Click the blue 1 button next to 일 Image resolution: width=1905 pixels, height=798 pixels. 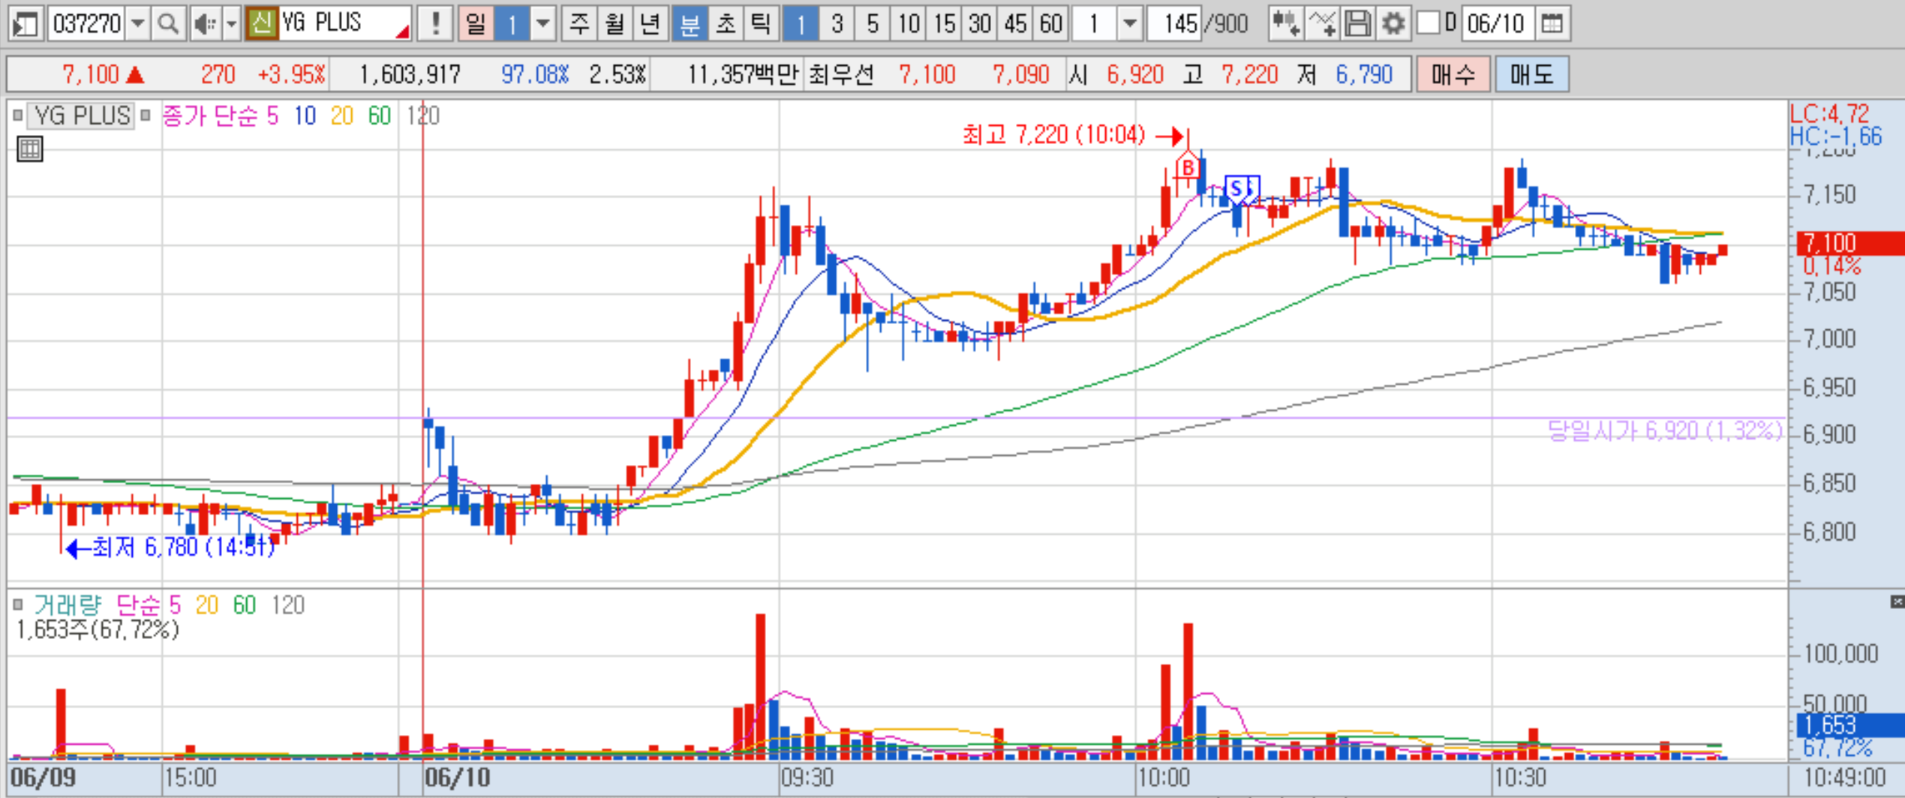click(x=512, y=24)
